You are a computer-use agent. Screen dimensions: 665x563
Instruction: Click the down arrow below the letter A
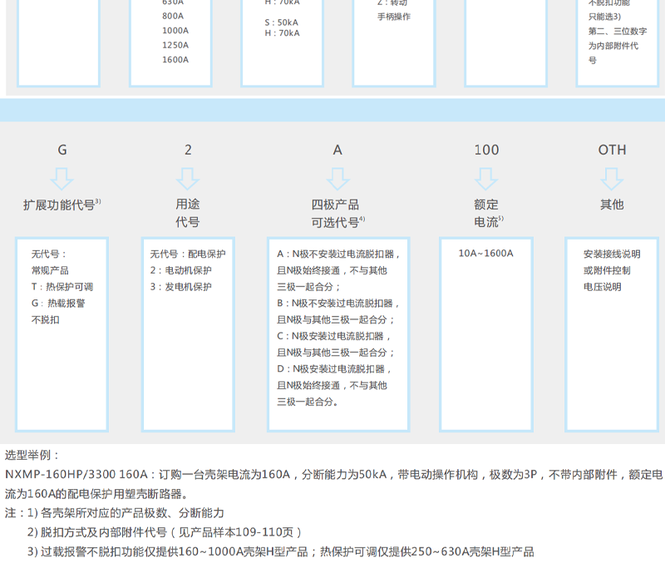tap(337, 178)
